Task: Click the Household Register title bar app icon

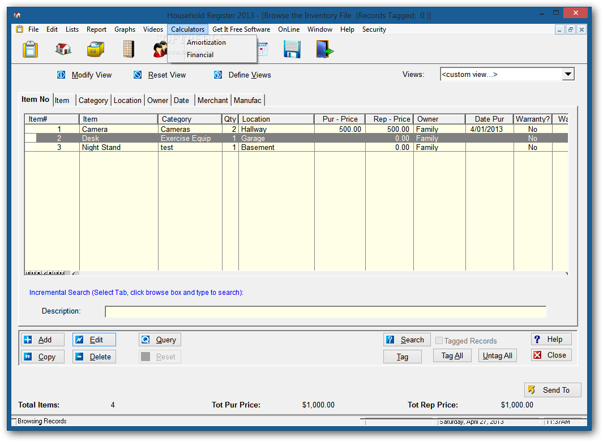Action: [17, 15]
